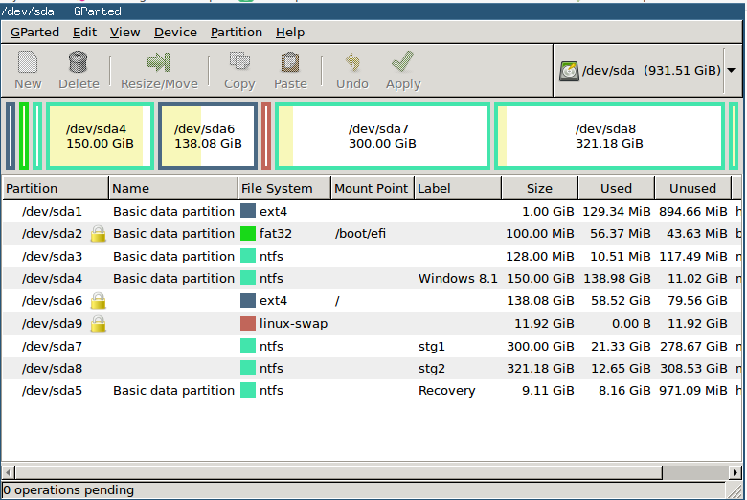Click the Delete partition toolbar icon
This screenshot has width=747, height=500.
click(79, 62)
